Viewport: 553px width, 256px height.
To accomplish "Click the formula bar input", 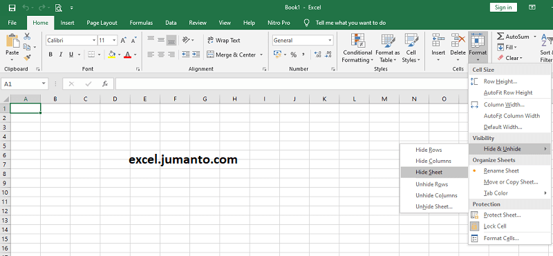I will point(291,83).
